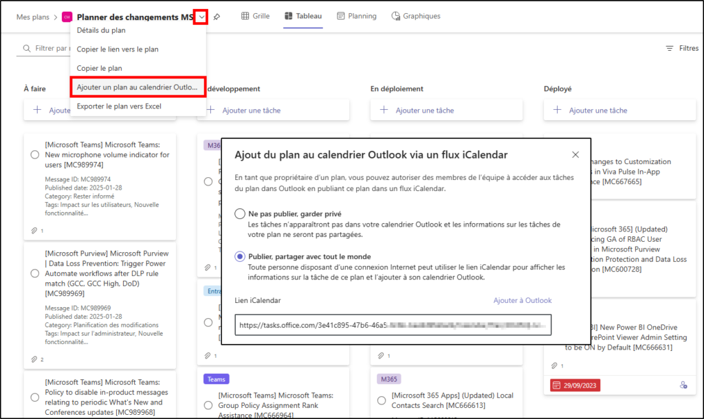Screen dimensions: 704x419
Task: Switch to the Grille view tab
Action: tap(256, 16)
